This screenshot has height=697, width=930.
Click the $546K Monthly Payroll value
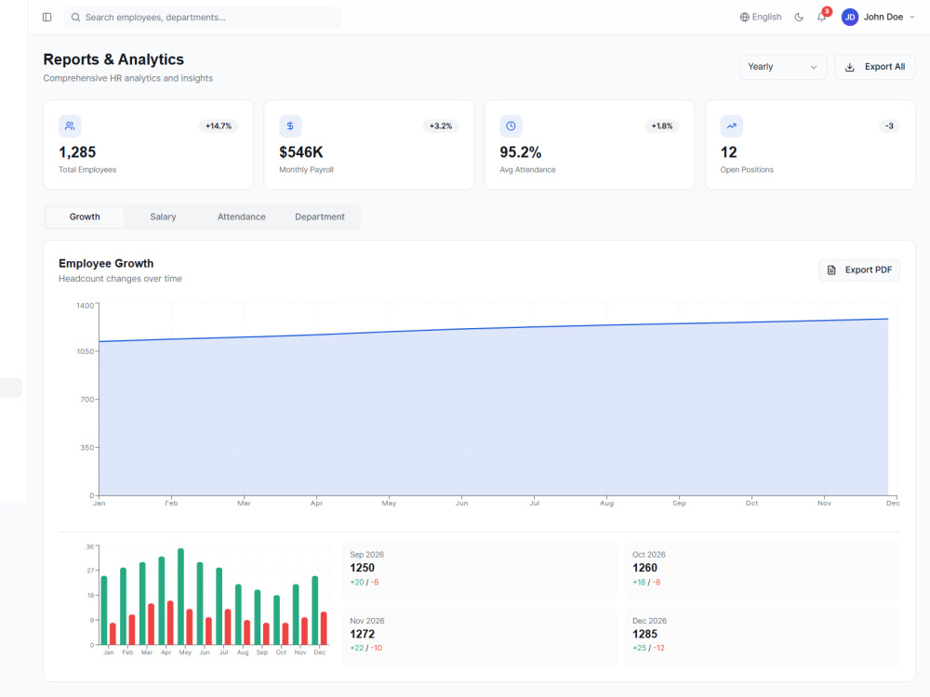[301, 152]
